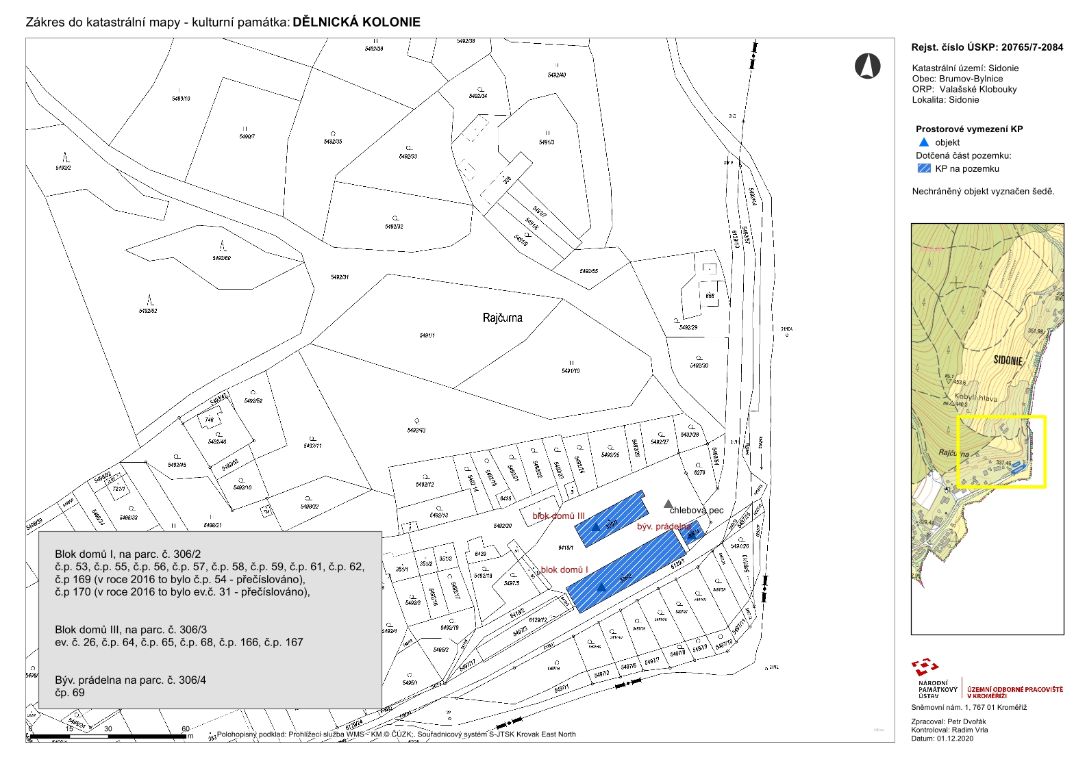
Task: Click the 'chlebová pec' label
Action: pos(697,510)
